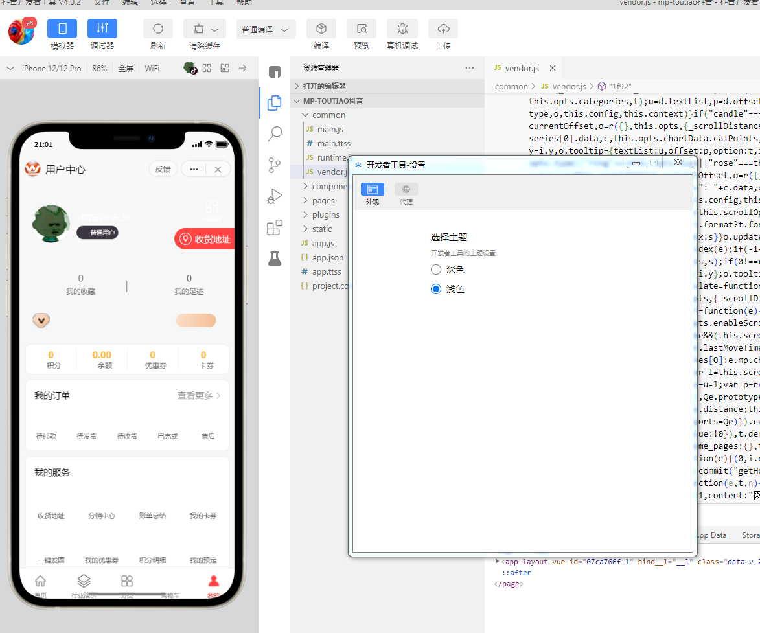Expand the static folder
760x633 pixels.
tap(322, 229)
